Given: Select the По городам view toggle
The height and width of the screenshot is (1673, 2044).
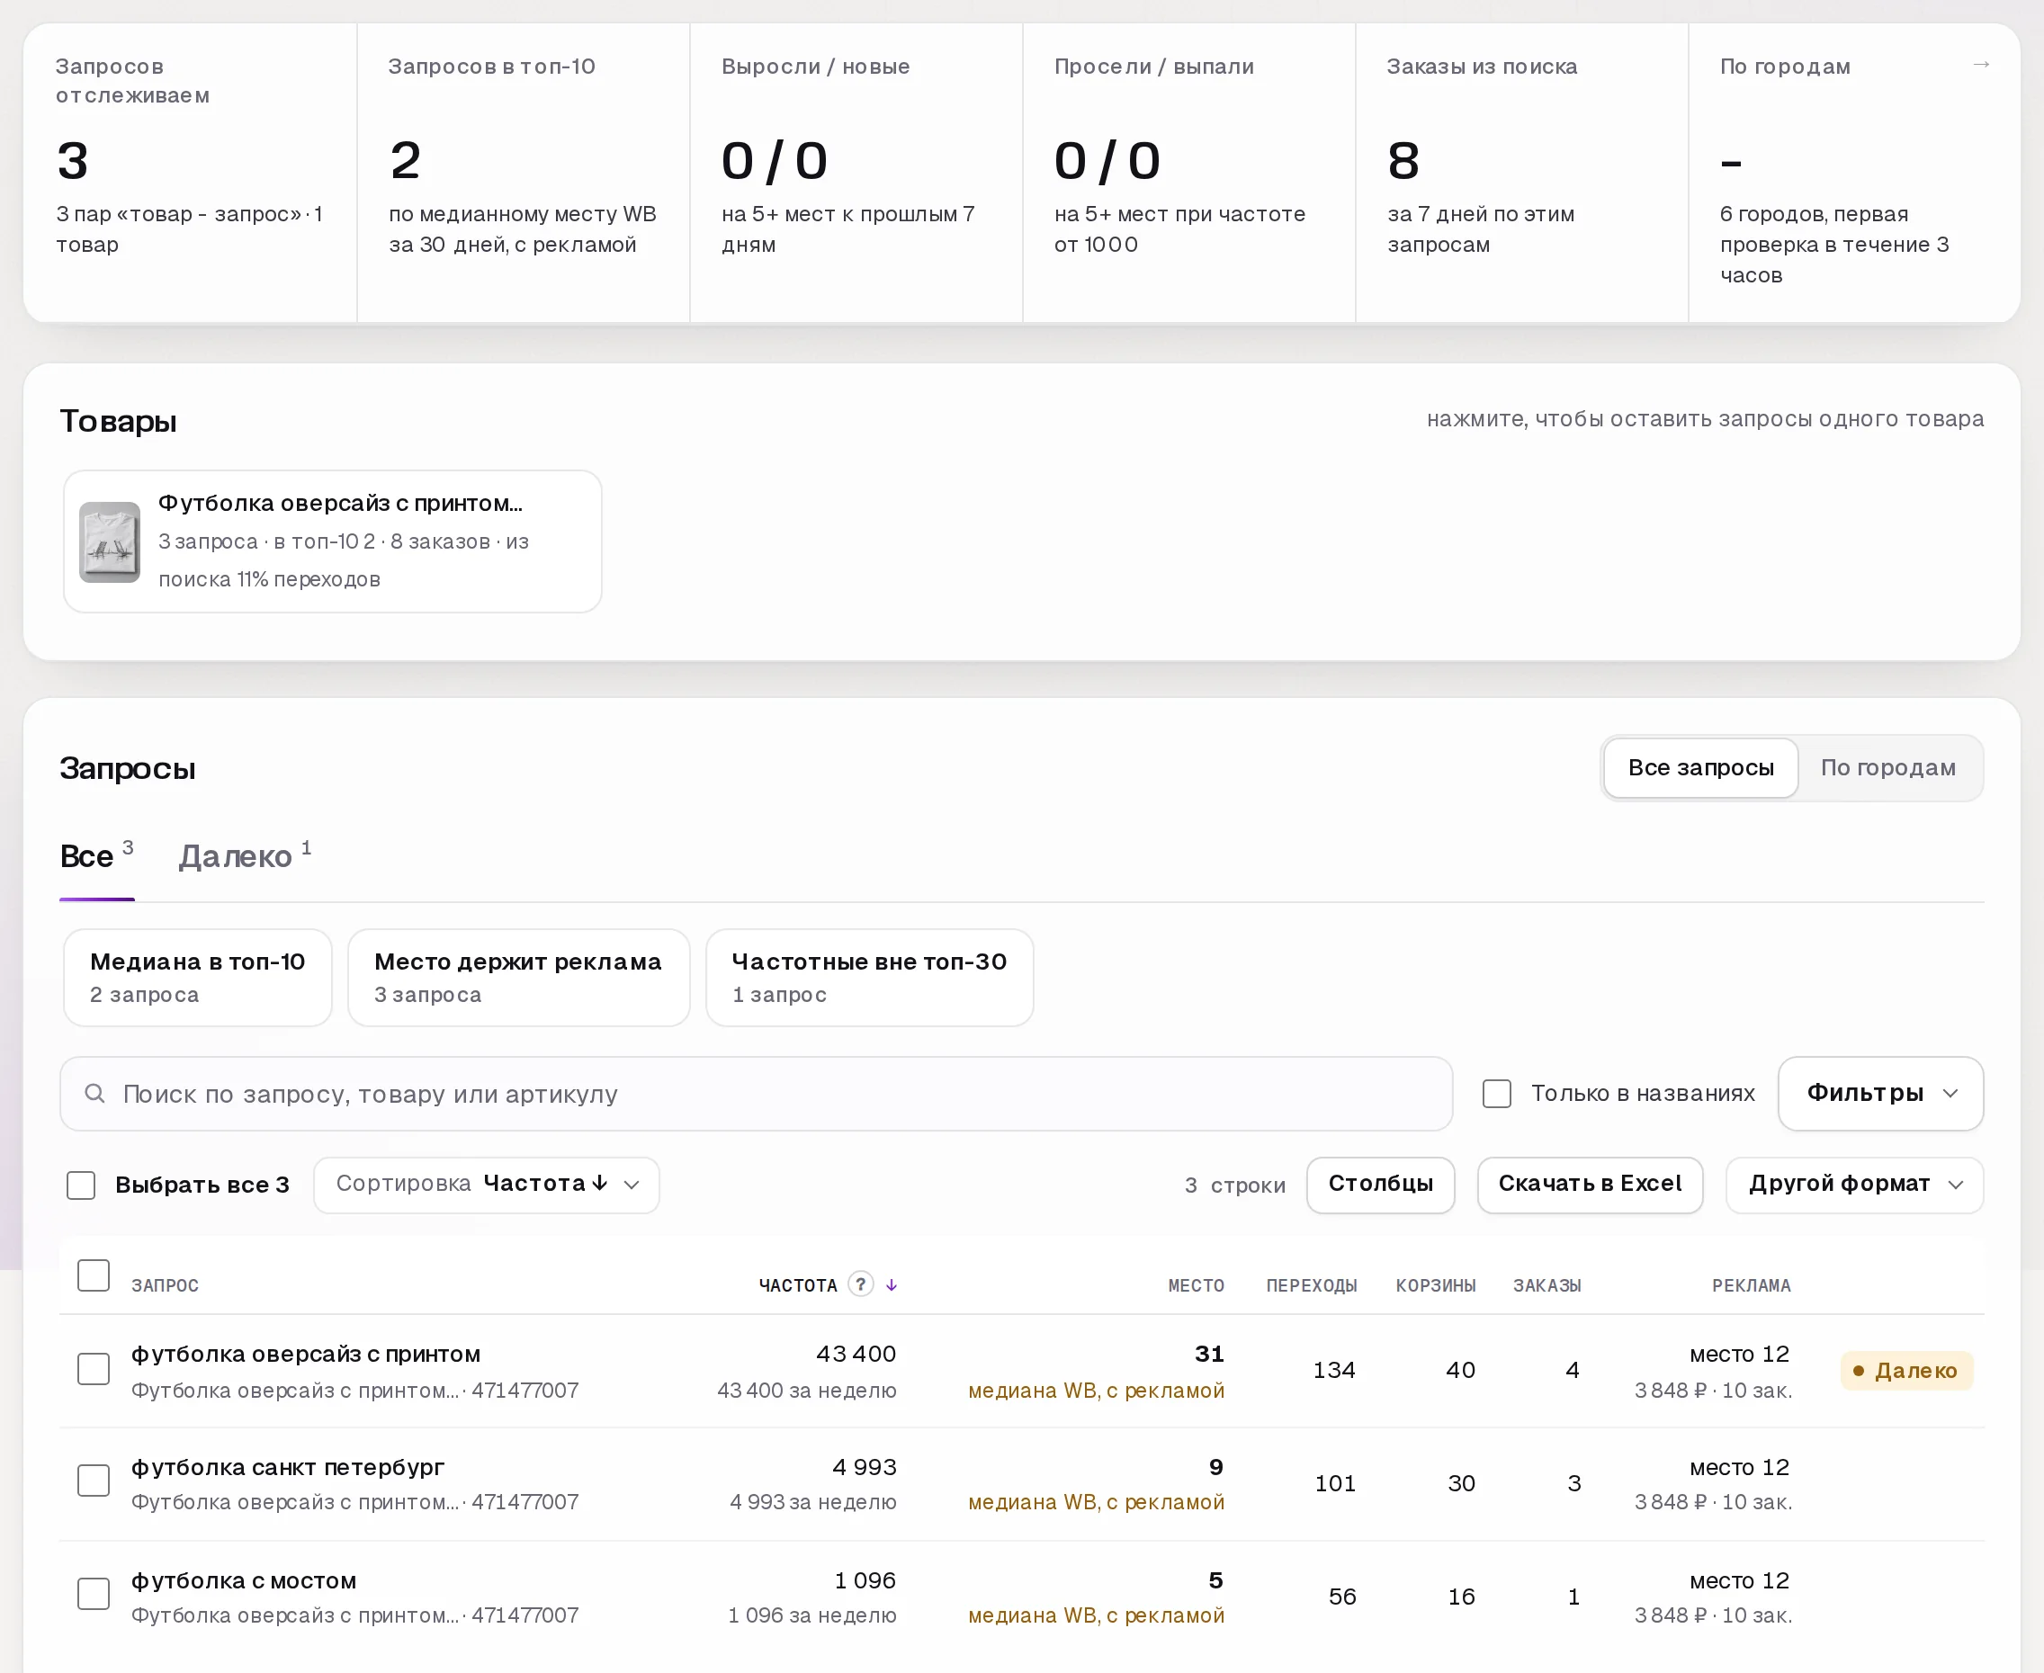Looking at the screenshot, I should pos(1887,768).
